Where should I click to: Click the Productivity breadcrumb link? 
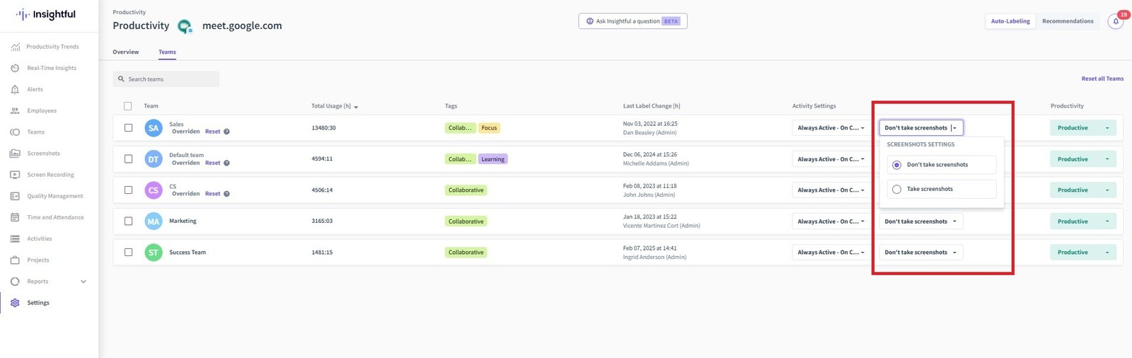129,12
